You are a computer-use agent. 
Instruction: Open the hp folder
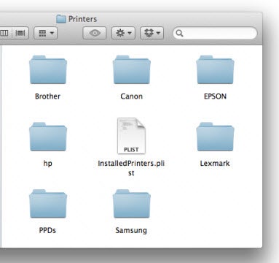point(48,137)
